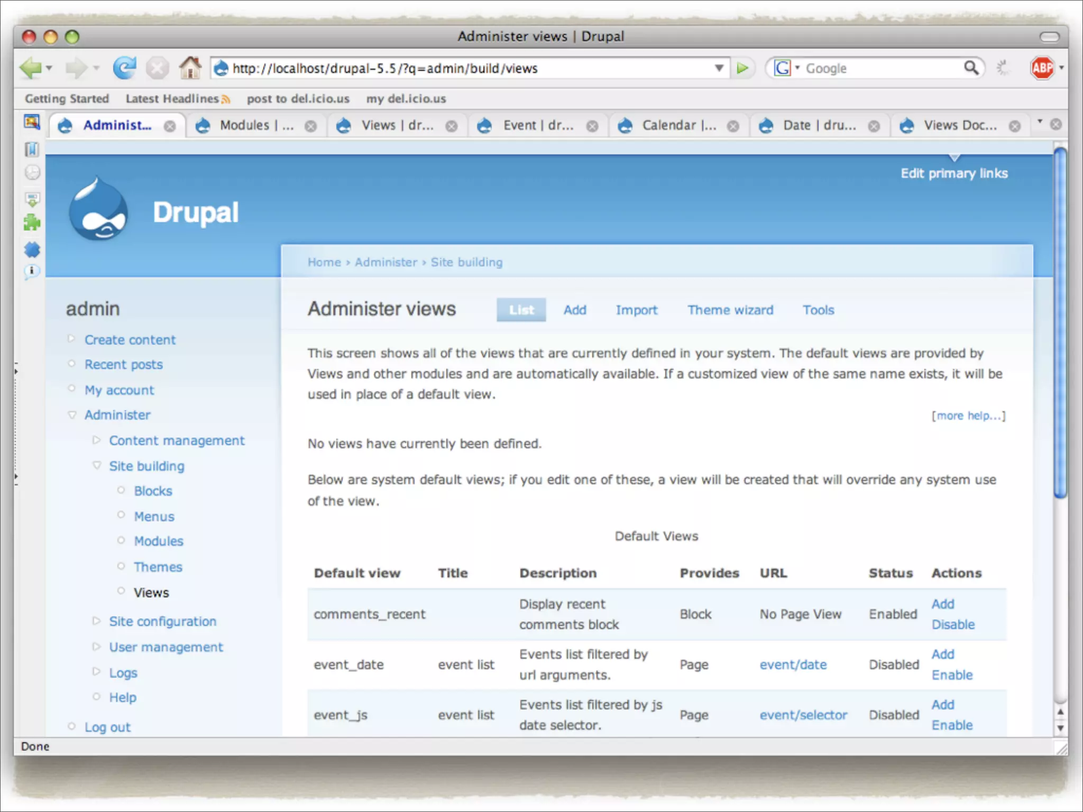Click the browser Forward arrow

(x=76, y=68)
